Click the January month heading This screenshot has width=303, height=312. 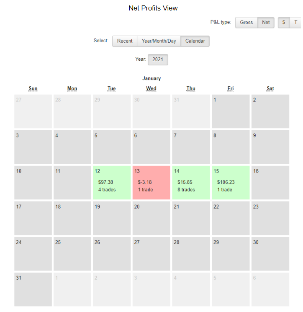[x=151, y=78]
